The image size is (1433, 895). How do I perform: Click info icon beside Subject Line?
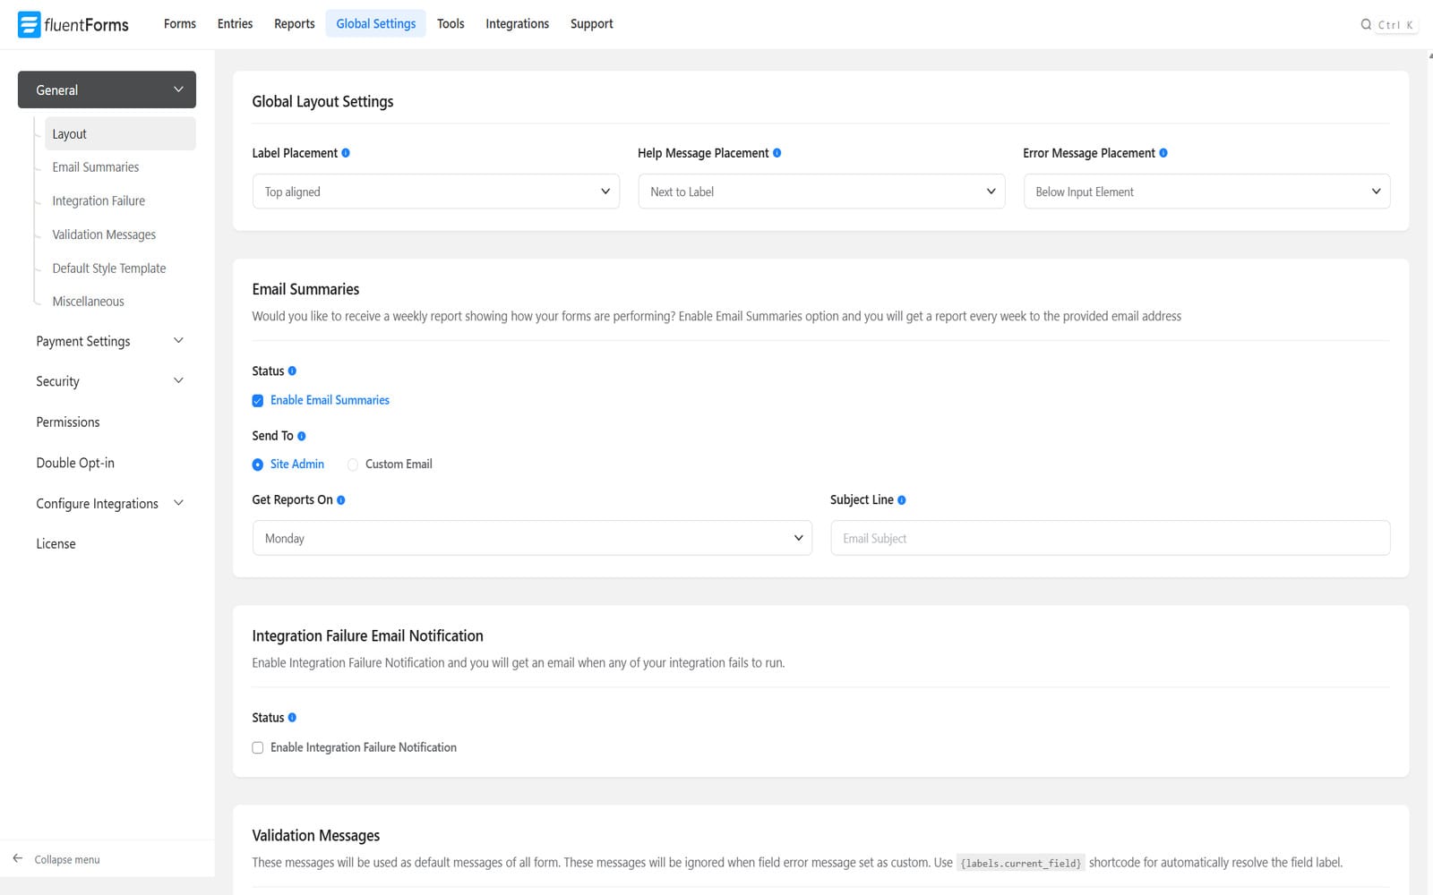click(x=902, y=500)
